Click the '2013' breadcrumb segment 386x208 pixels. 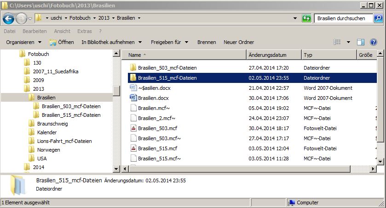(x=104, y=18)
